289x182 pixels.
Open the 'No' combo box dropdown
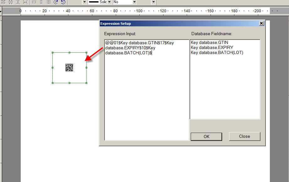click(x=135, y=2)
